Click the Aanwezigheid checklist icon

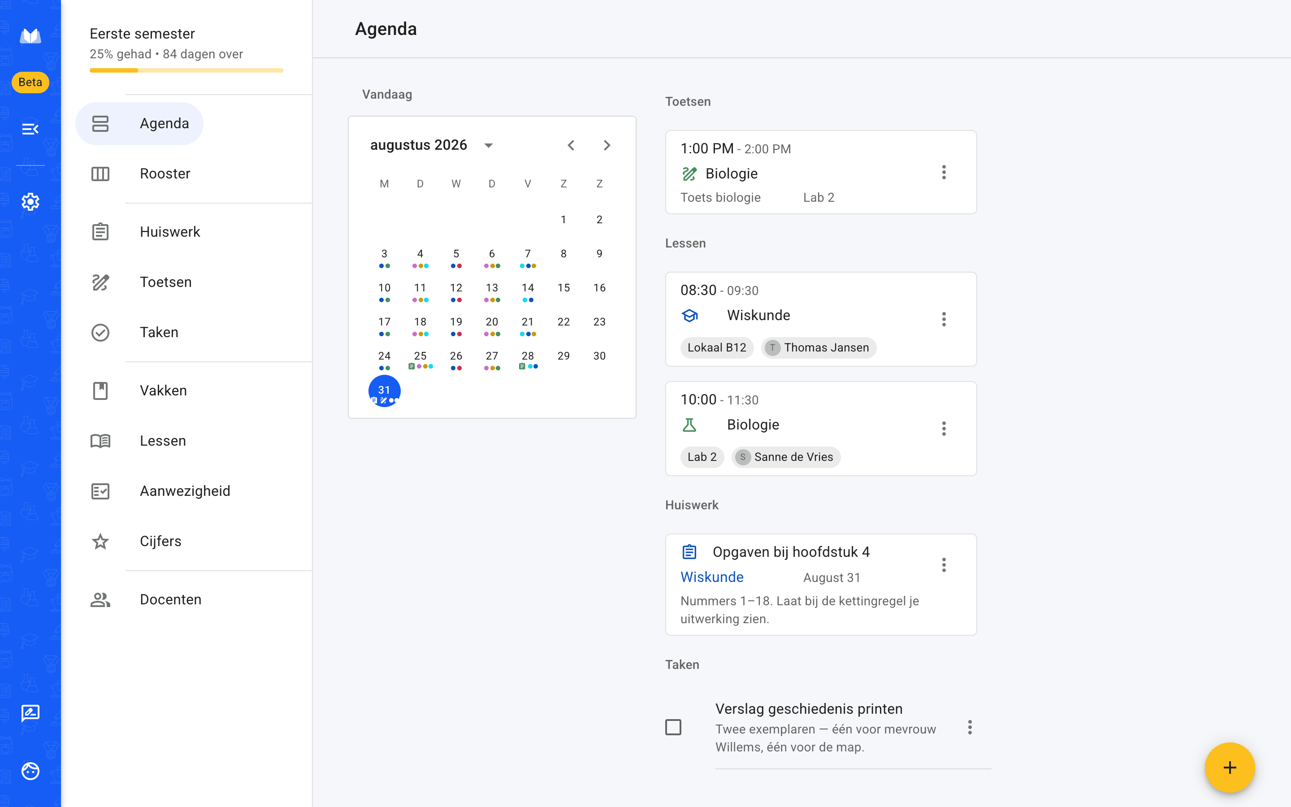click(100, 490)
